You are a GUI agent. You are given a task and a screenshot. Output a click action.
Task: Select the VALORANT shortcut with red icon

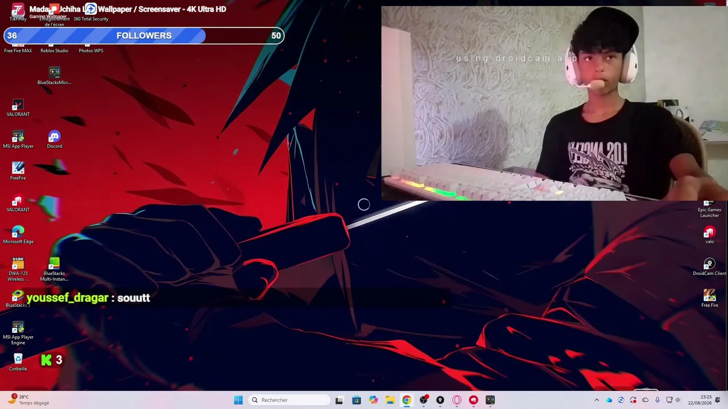(18, 204)
